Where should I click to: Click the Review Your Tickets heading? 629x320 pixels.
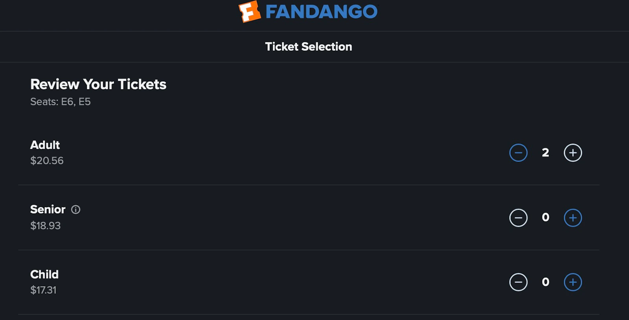coord(98,84)
